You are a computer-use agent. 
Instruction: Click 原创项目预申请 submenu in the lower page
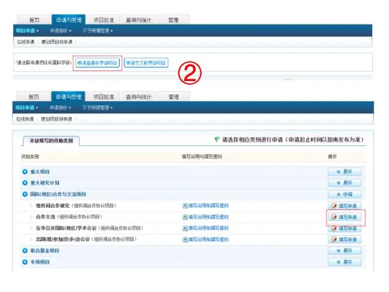pos(56,119)
